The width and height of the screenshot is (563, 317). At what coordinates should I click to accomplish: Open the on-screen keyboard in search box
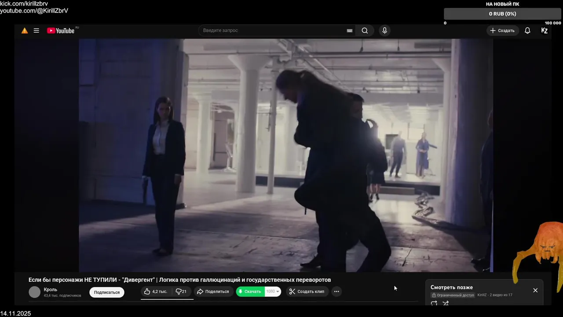[x=350, y=31]
